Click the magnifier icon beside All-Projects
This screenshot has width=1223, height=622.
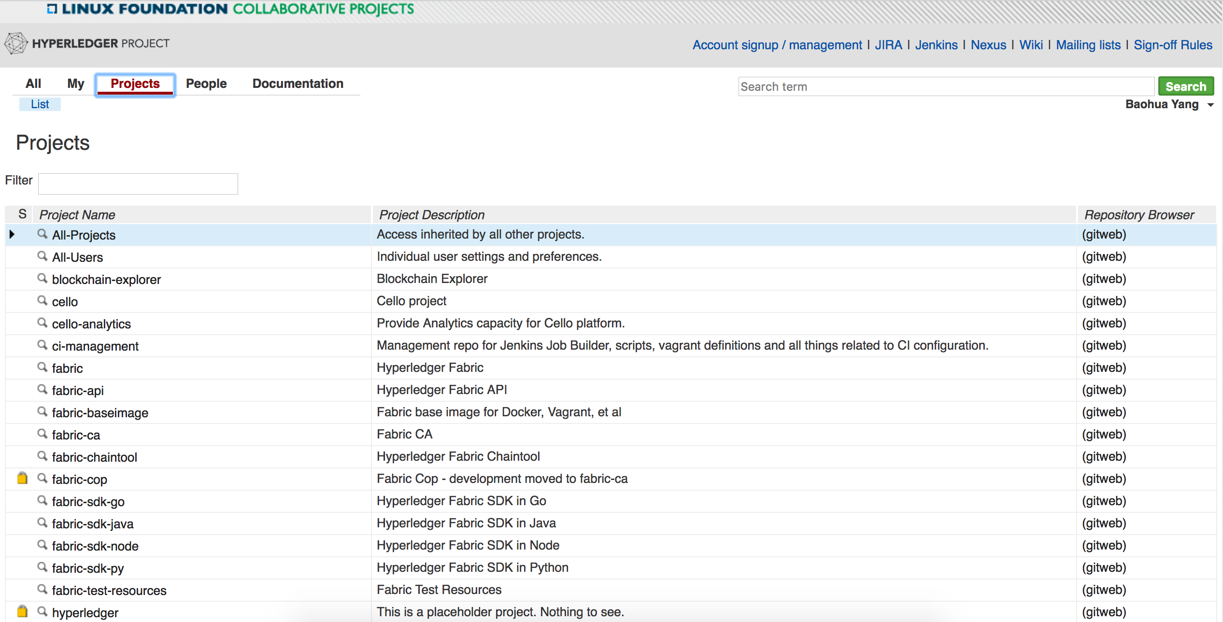coord(43,234)
